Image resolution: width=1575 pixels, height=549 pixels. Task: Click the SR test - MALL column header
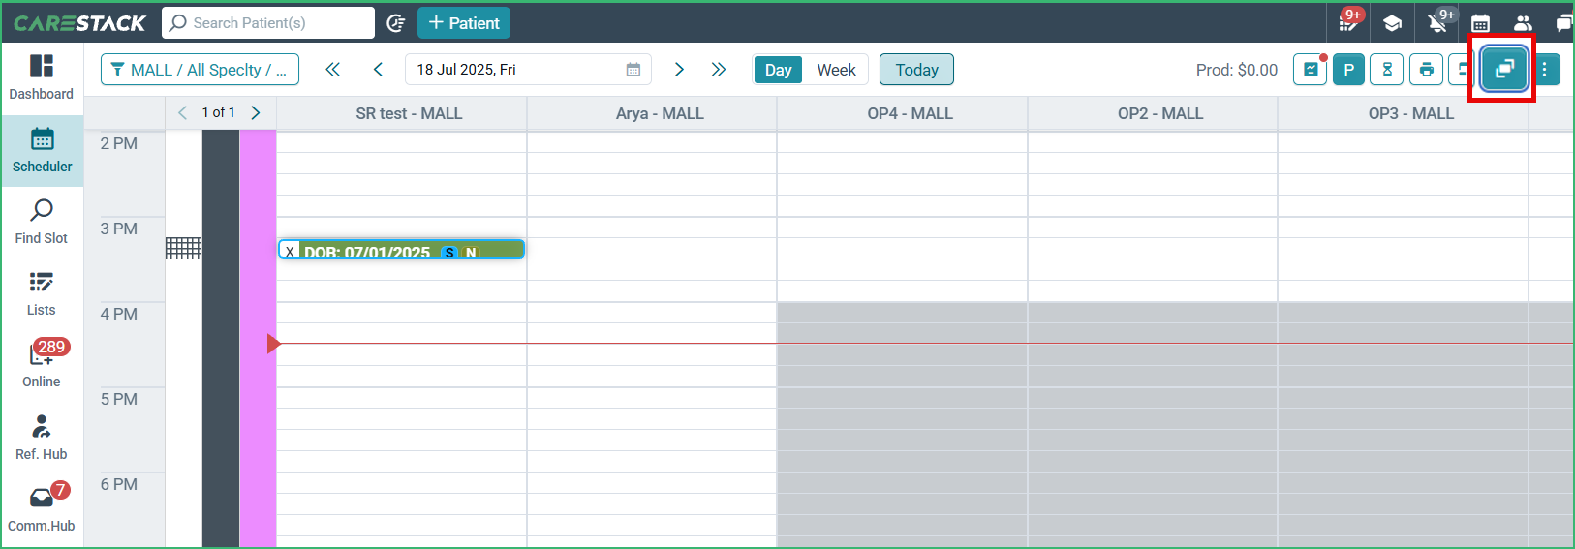[409, 113]
